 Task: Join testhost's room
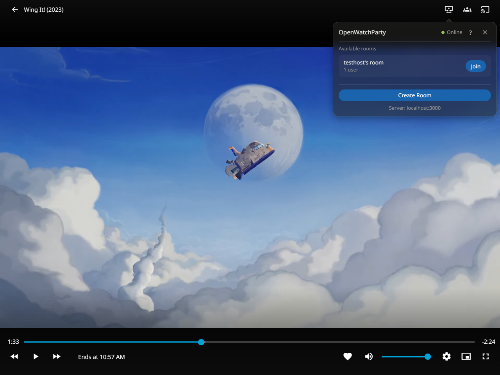point(475,66)
